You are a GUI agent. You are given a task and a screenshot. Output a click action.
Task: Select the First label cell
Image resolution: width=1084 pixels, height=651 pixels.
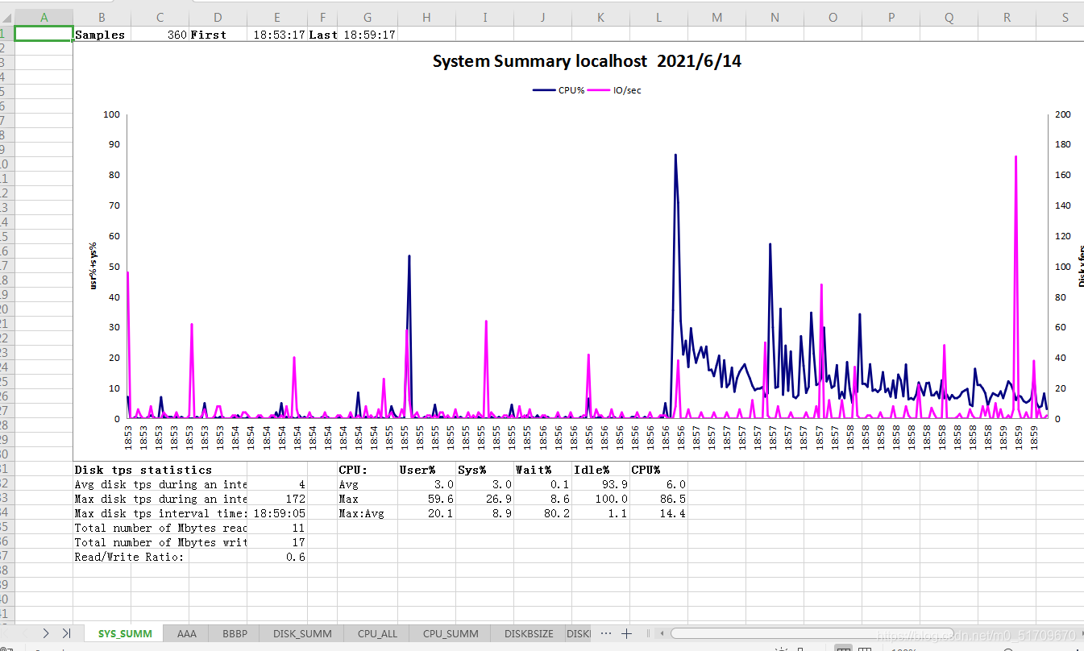click(218, 35)
